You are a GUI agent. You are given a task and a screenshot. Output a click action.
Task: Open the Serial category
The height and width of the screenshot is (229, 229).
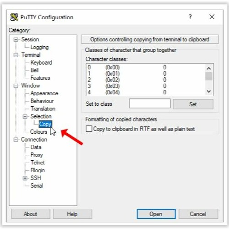tap(37, 185)
